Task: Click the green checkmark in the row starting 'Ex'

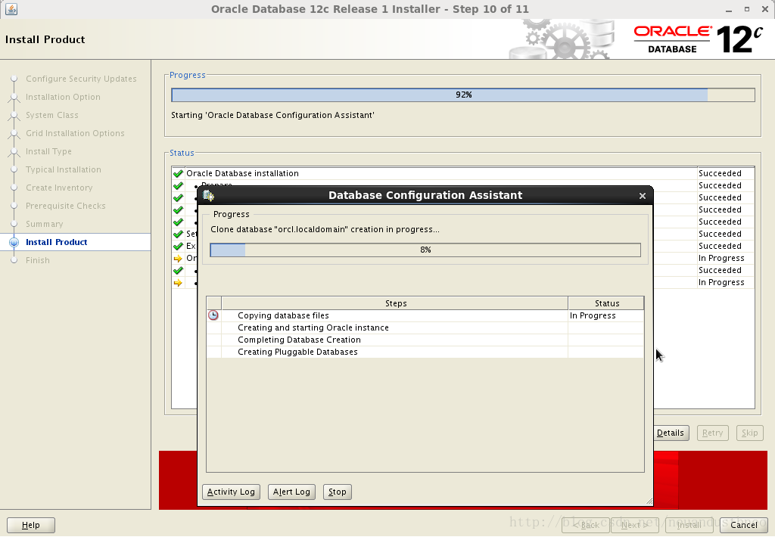Action: click(x=178, y=246)
